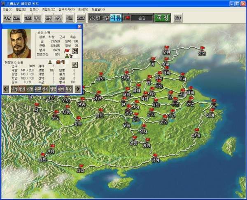247x200 pixels.
Task: Select the 회계 city flag on map
Action: click(x=212, y=111)
